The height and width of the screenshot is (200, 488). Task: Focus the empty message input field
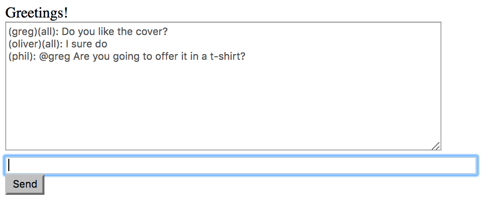point(241,165)
